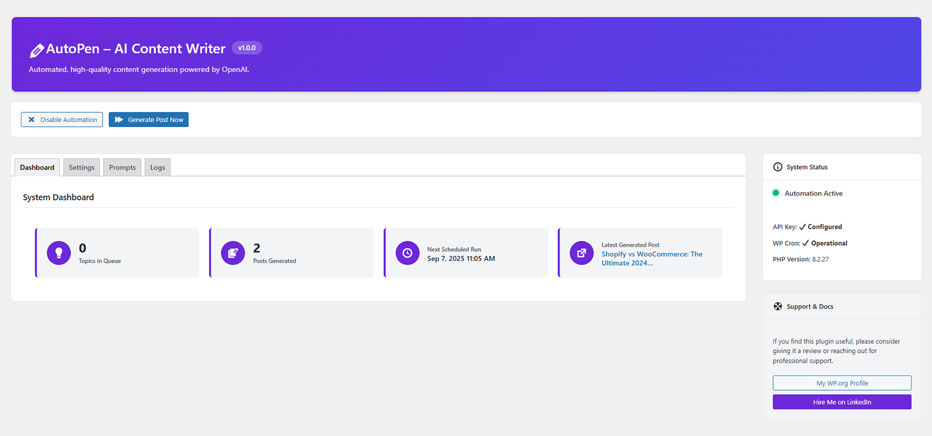Screen dimensions: 932x436
Task: Click the checkmark next to Operational
Action: coord(806,243)
